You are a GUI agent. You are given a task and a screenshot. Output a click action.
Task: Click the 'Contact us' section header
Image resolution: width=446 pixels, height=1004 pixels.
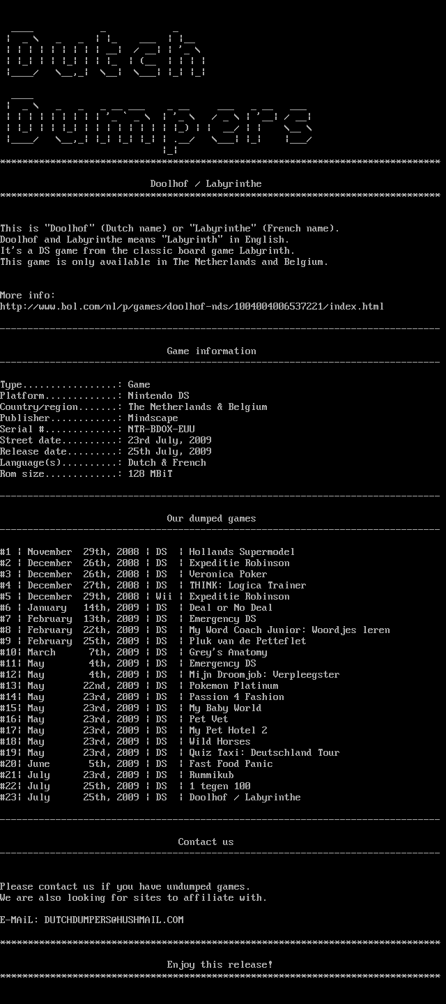pos(206,842)
